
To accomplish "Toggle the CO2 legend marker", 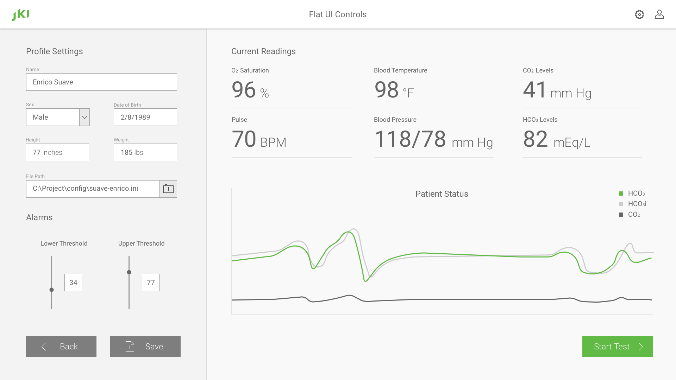I will click(x=621, y=214).
